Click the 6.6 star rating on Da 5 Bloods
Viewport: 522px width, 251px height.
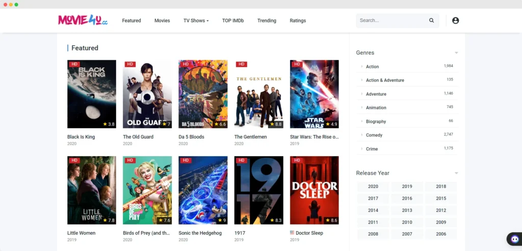coord(220,124)
